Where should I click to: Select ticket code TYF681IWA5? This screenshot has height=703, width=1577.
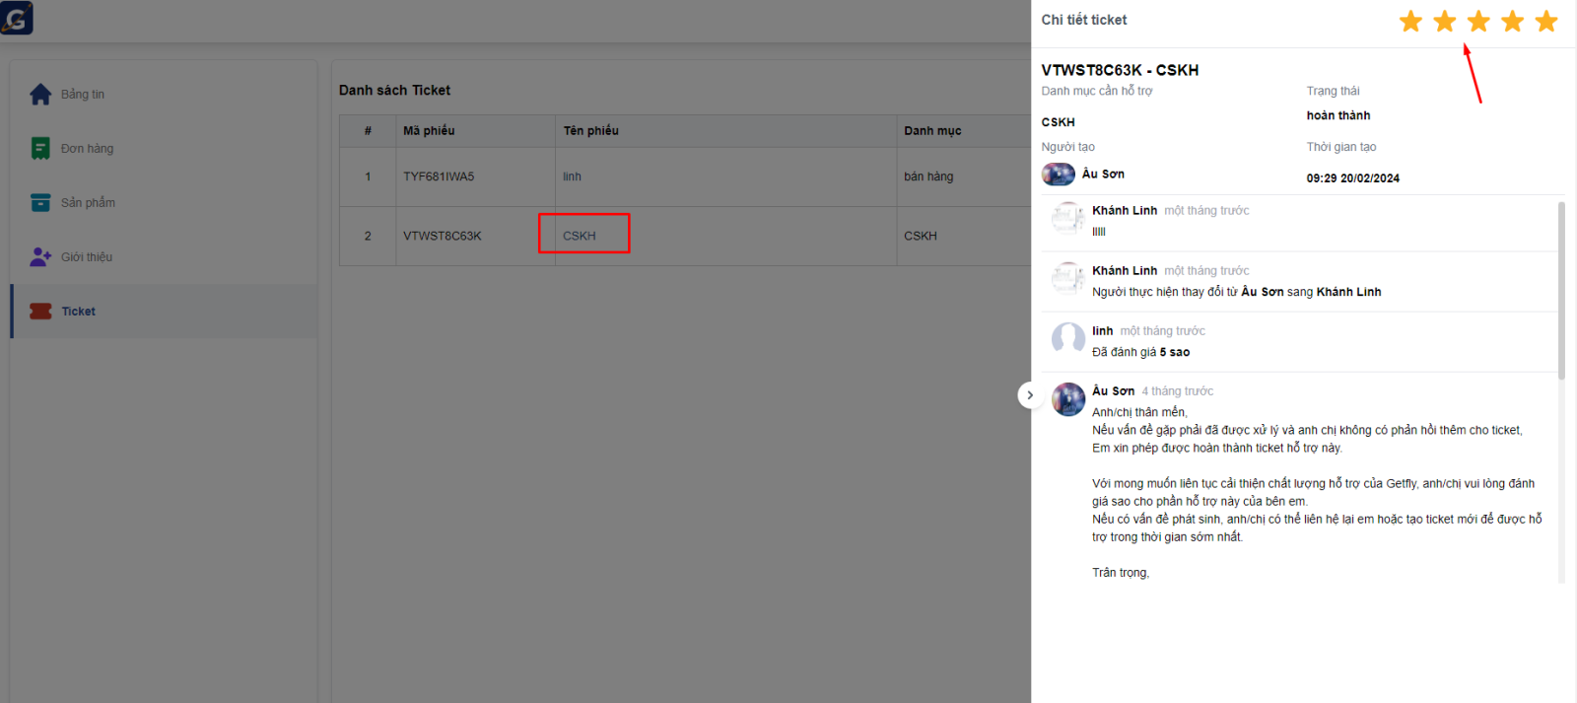pyautogui.click(x=439, y=176)
